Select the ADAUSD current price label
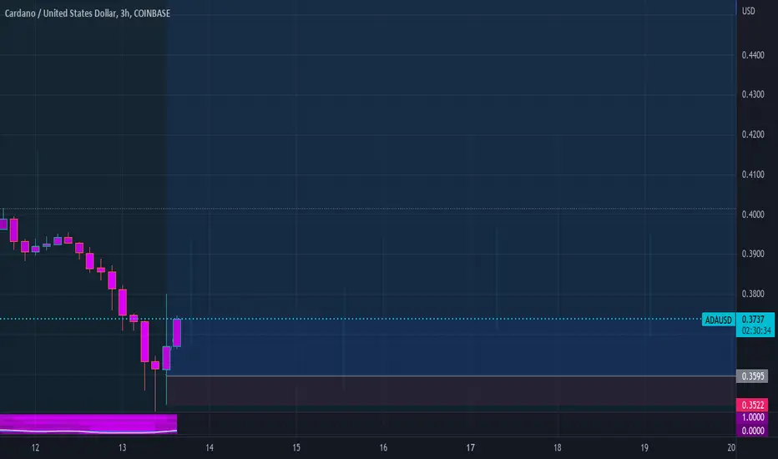The width and height of the screenshot is (778, 459). pos(719,320)
